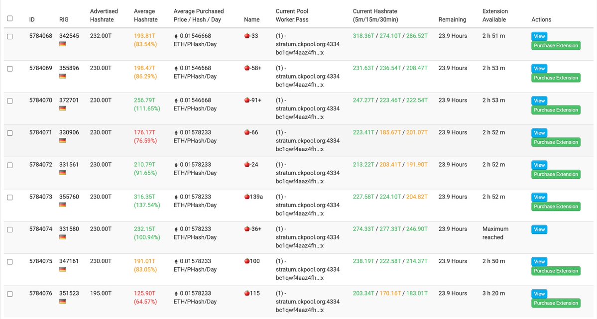
Task: Click the German flag under rig 355896
Action: tap(62, 76)
